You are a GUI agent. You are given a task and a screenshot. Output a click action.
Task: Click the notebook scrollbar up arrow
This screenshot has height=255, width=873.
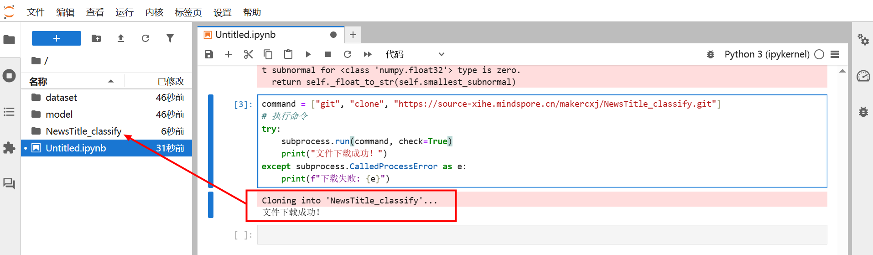point(842,71)
